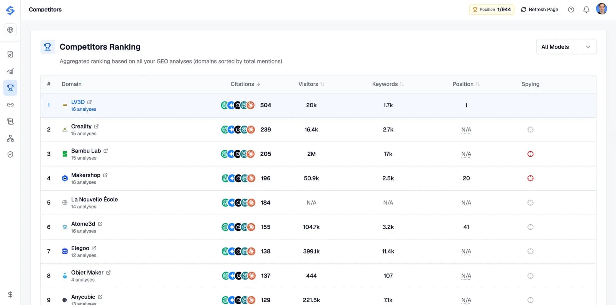Viewport: 616px width, 305px height.
Task: Click the app logo in the sidebar
Action: (10, 10)
